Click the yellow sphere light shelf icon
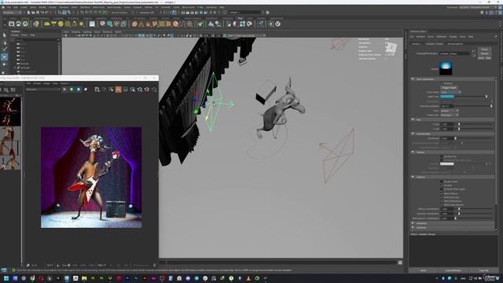 coord(61,24)
